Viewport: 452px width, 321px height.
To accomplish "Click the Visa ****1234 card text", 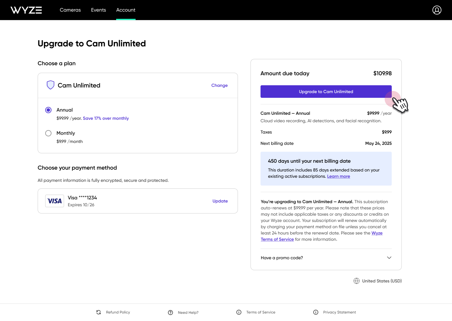I will [x=82, y=197].
